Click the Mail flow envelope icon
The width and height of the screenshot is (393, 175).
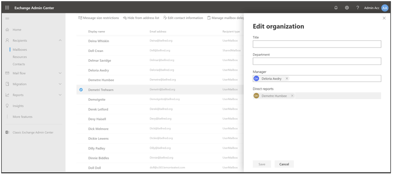[x=7, y=73]
